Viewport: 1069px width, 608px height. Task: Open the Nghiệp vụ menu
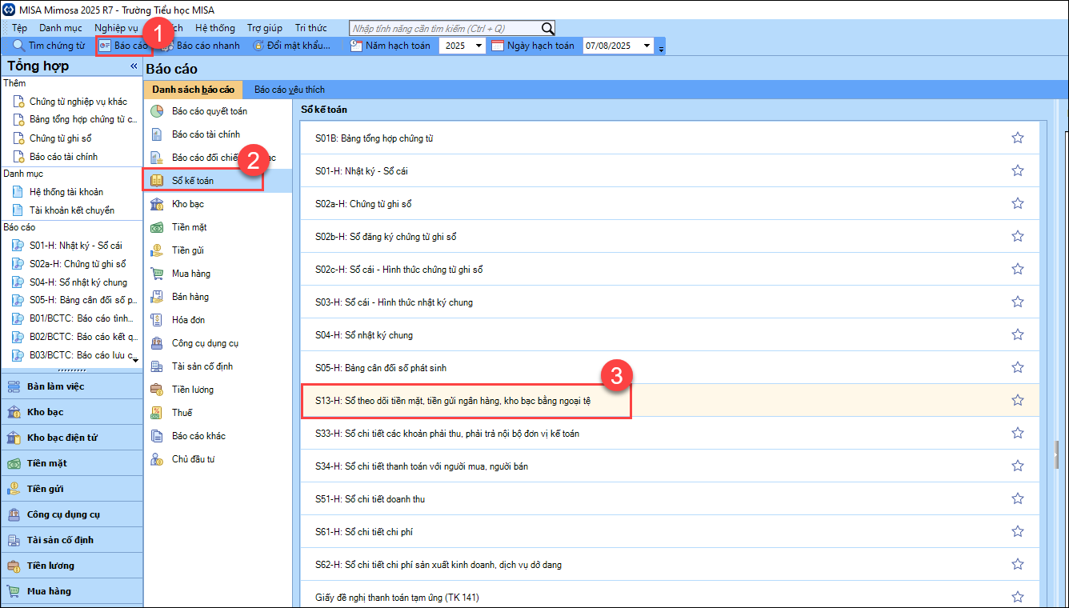116,28
